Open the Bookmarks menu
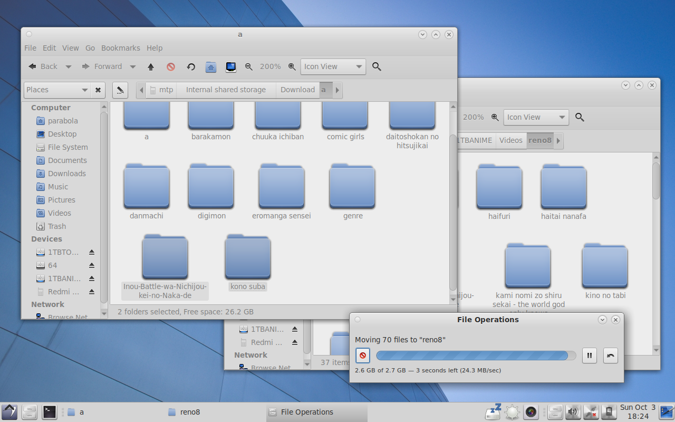675x422 pixels. pos(121,48)
